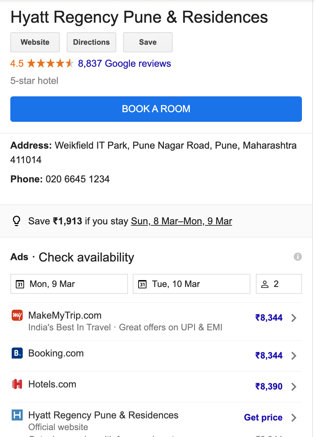Click the Booking.com logo icon

(x=17, y=353)
